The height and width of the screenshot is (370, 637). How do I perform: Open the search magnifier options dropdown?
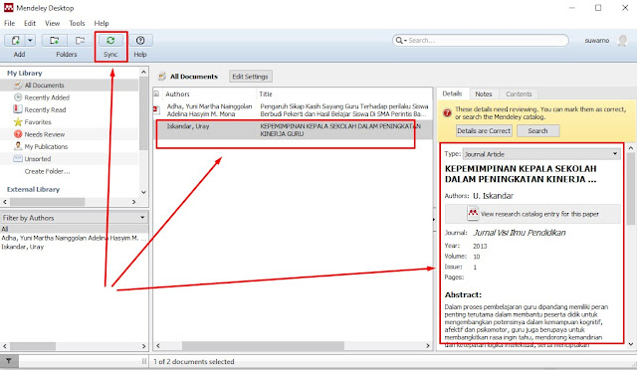click(400, 40)
